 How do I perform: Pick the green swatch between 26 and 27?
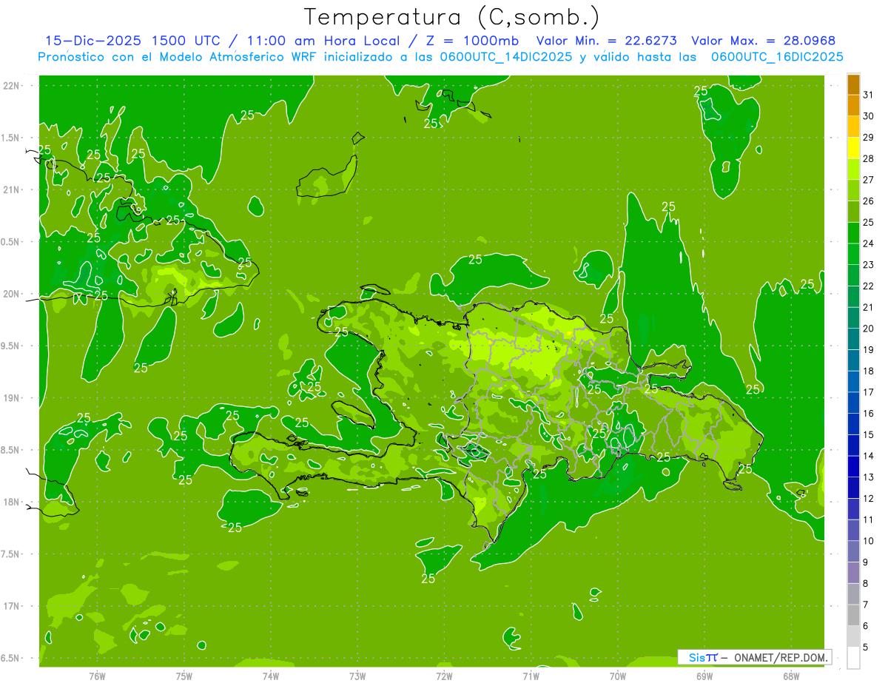pyautogui.click(x=853, y=191)
